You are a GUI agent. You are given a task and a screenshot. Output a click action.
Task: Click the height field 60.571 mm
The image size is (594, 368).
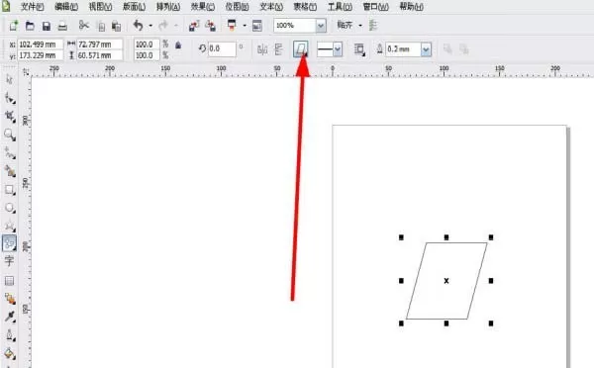coord(100,55)
